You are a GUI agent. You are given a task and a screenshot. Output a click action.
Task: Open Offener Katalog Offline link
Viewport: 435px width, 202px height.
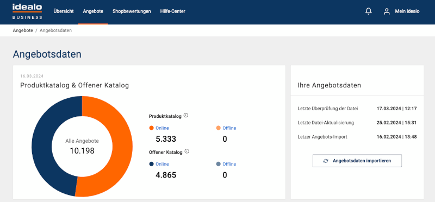click(229, 164)
